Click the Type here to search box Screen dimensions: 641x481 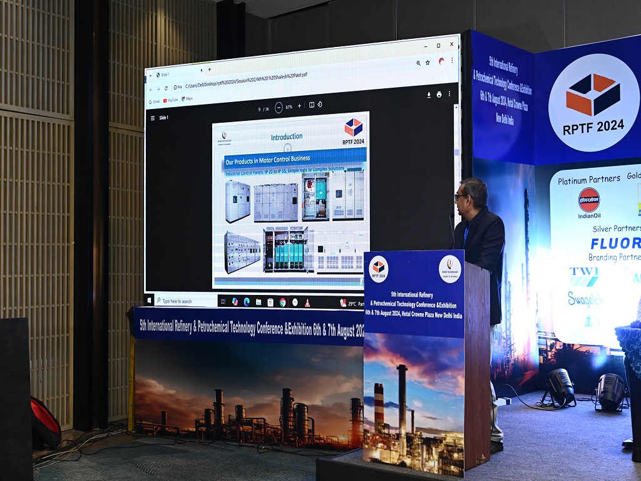tap(185, 301)
